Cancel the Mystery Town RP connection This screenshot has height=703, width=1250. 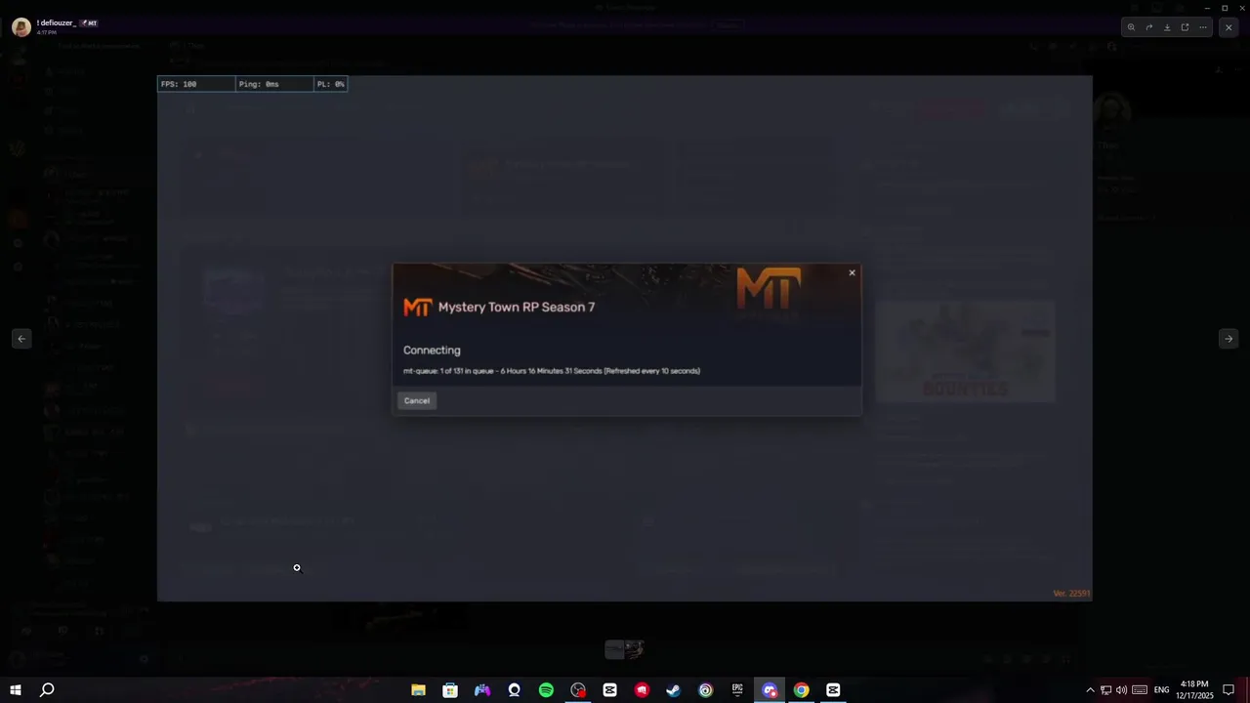(x=417, y=400)
